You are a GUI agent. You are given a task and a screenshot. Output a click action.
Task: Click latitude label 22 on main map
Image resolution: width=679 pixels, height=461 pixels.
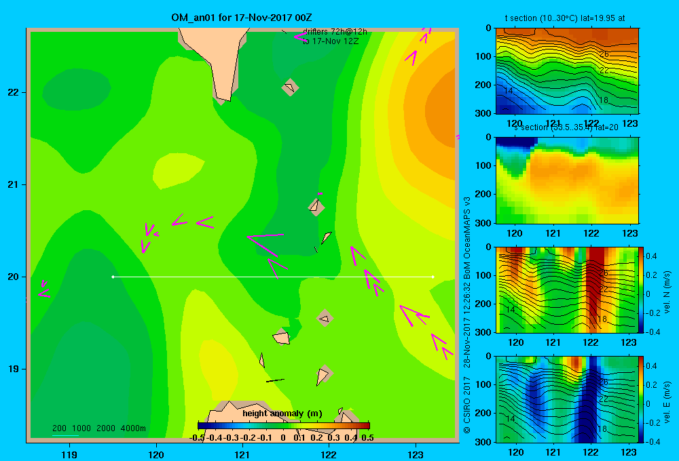pyautogui.click(x=14, y=93)
